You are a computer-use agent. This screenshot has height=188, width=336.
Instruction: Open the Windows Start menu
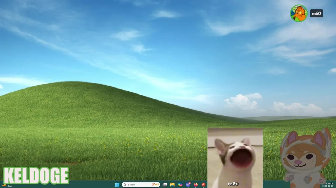click(x=117, y=185)
